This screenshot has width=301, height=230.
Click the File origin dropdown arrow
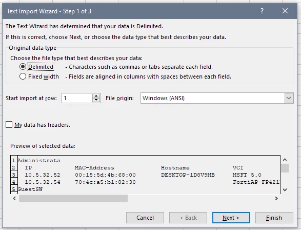pyautogui.click(x=289, y=98)
